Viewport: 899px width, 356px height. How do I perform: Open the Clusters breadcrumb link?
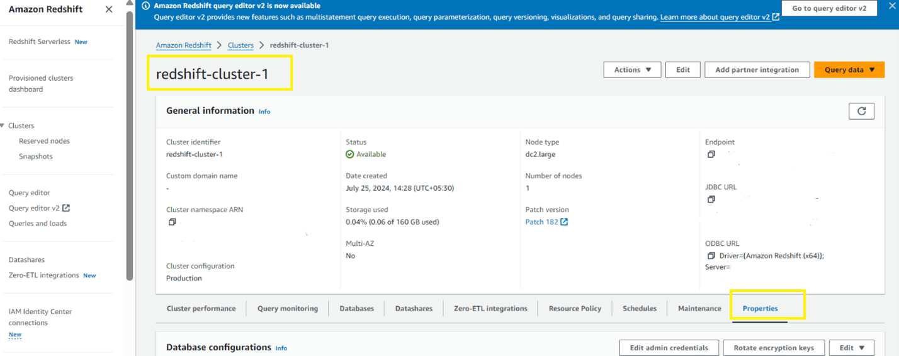(x=240, y=45)
